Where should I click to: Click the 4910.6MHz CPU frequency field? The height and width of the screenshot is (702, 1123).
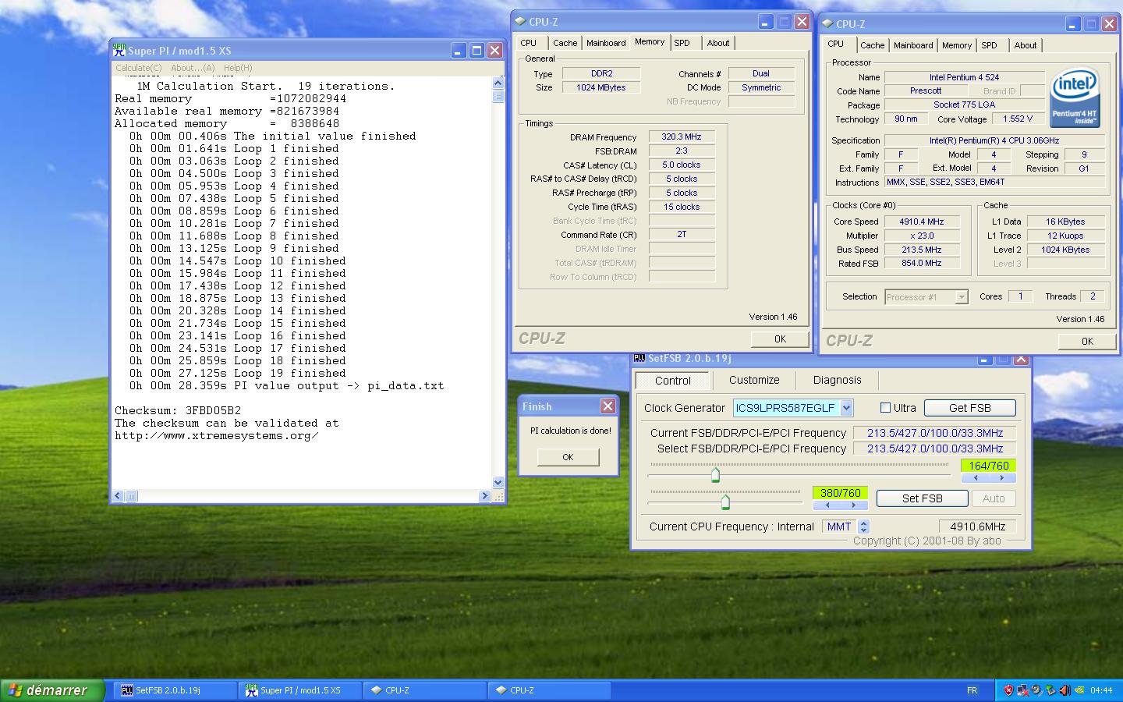click(978, 526)
